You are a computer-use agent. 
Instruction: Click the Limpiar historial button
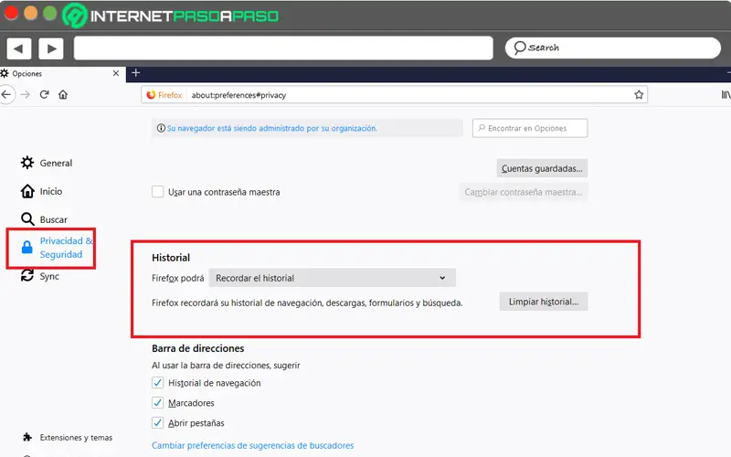click(x=543, y=302)
